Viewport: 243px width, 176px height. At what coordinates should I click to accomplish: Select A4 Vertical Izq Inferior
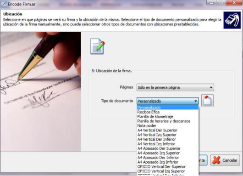167,144
